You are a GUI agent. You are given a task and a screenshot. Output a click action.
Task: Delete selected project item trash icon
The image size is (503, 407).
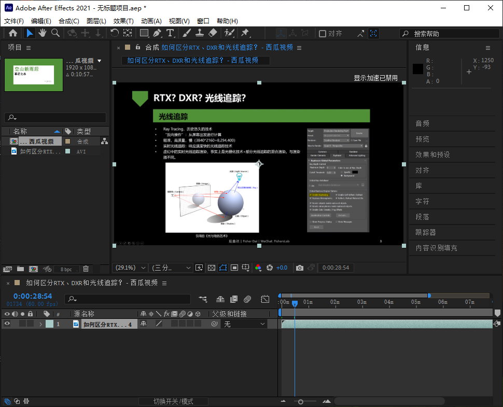[86, 269]
